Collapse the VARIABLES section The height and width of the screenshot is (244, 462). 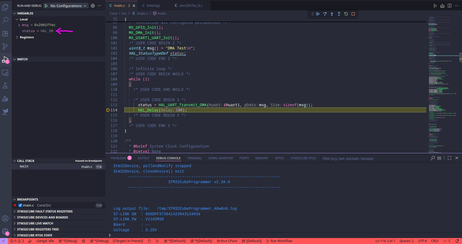click(x=25, y=13)
